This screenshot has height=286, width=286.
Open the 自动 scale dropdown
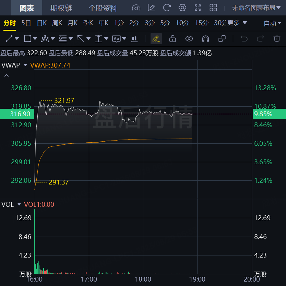pyautogui.click(x=272, y=24)
